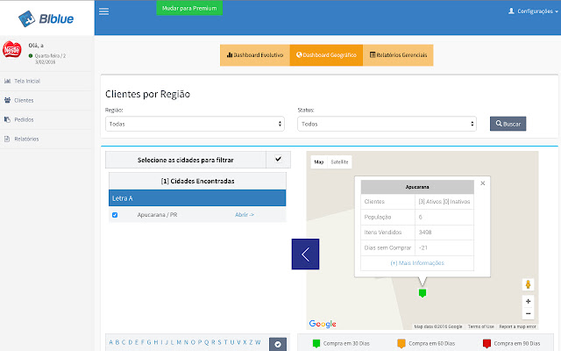Select the Map view tab
Screen dimensions: 561x351
(x=319, y=161)
